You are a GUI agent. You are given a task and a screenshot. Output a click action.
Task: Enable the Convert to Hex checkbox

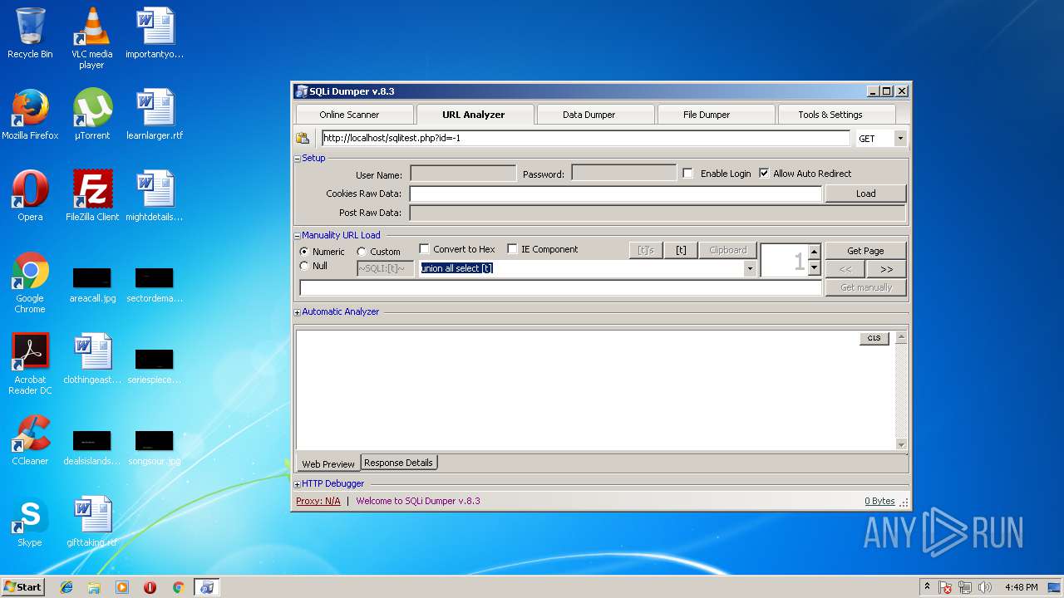[424, 249]
